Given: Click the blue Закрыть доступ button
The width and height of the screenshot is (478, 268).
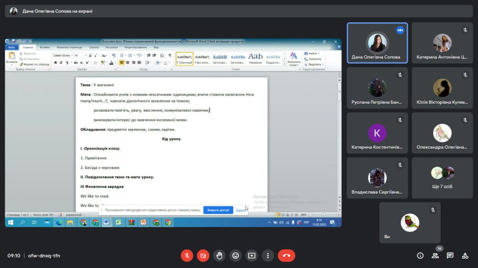Looking at the screenshot, I should click(218, 210).
